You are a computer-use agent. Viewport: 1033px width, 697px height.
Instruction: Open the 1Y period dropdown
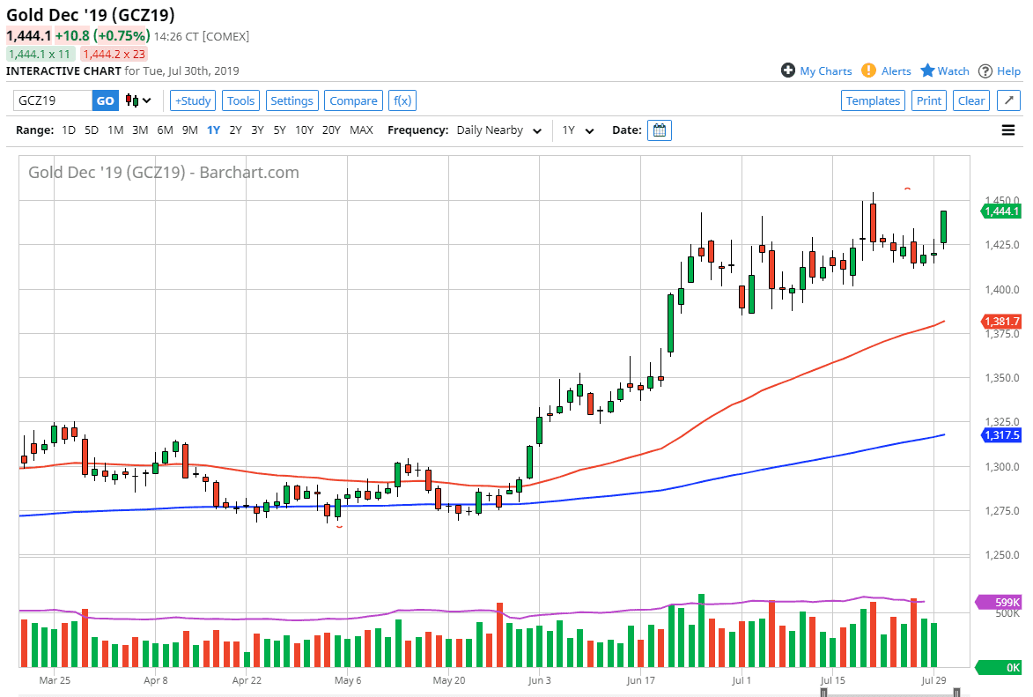(578, 130)
